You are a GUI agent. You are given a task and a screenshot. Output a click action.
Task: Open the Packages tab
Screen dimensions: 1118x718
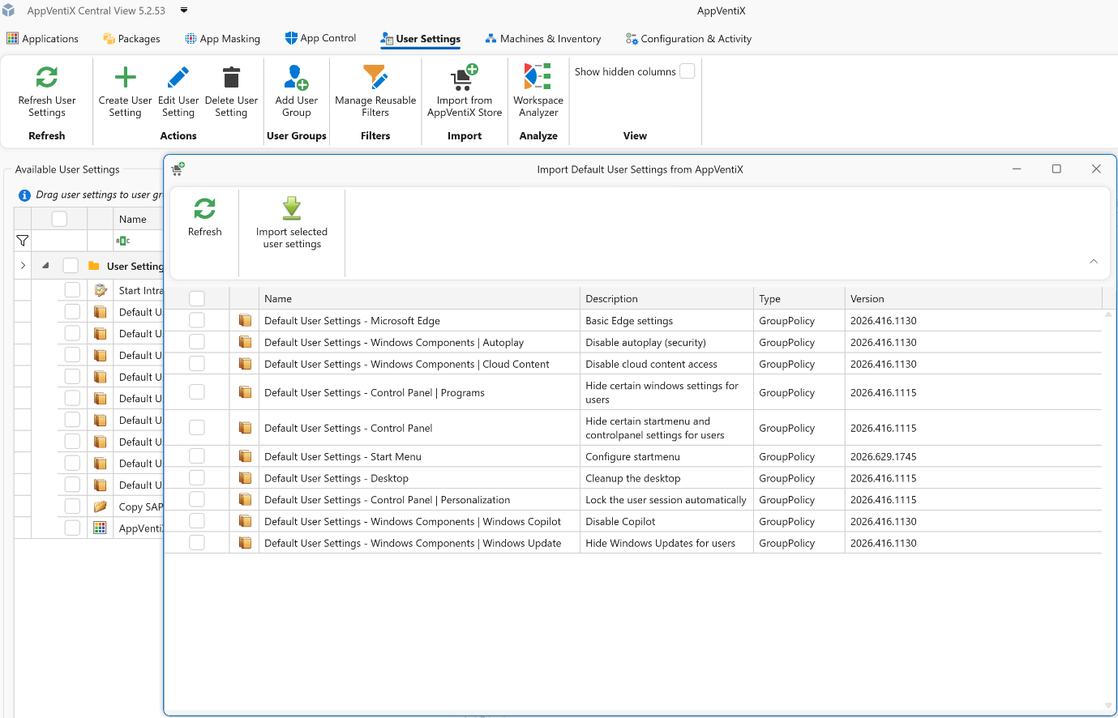131,39
